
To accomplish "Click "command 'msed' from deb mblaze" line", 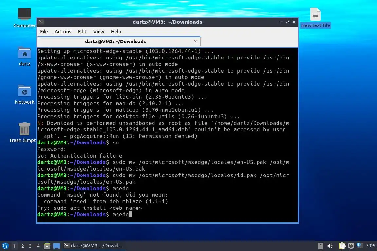I will 106,202.
